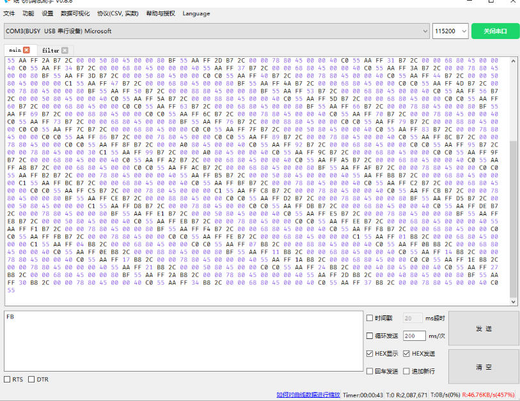Open the 文件 (File) menu
This screenshot has height=401, width=520.
[x=9, y=13]
